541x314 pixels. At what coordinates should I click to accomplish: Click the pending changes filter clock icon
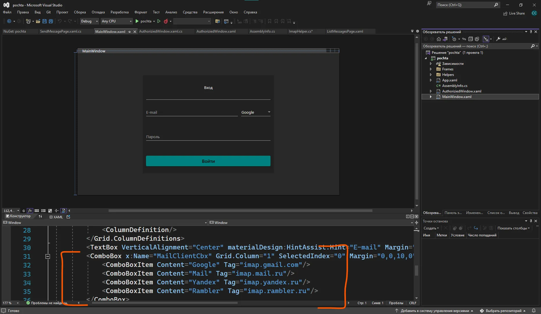[x=454, y=39]
